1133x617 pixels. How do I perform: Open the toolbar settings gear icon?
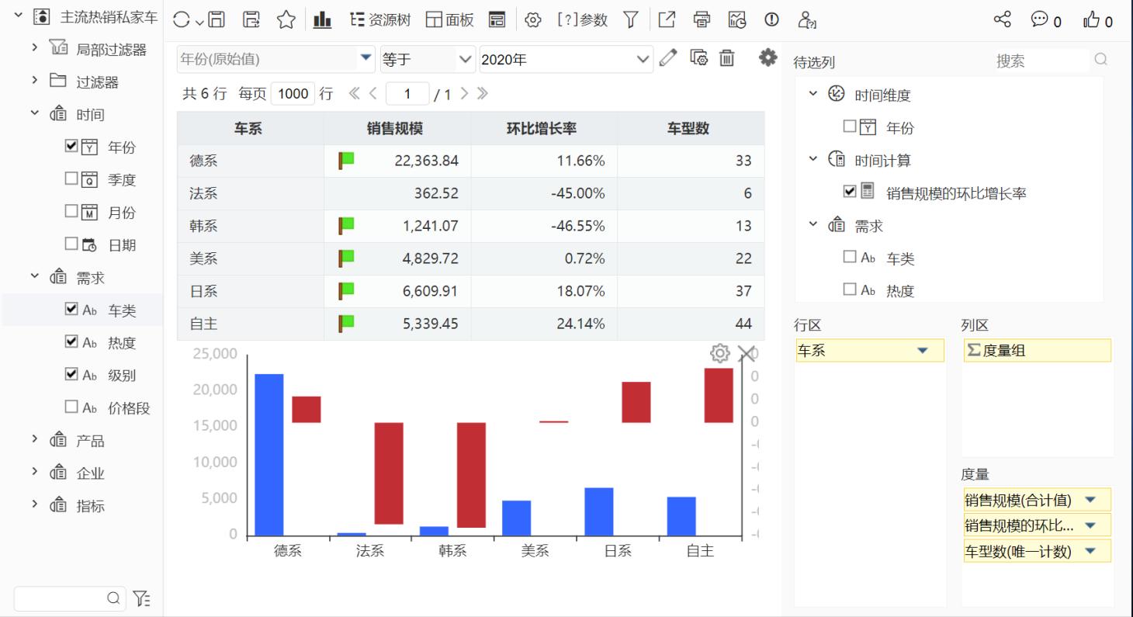tap(533, 20)
